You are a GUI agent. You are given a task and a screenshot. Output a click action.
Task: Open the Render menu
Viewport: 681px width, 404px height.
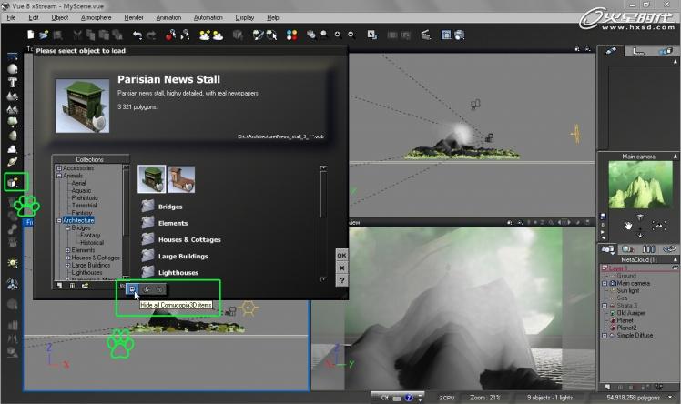pyautogui.click(x=134, y=18)
